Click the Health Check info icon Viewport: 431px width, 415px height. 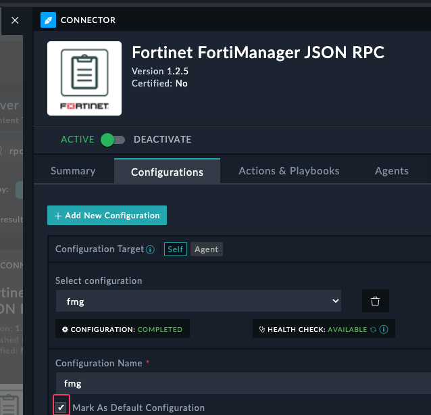click(x=383, y=330)
